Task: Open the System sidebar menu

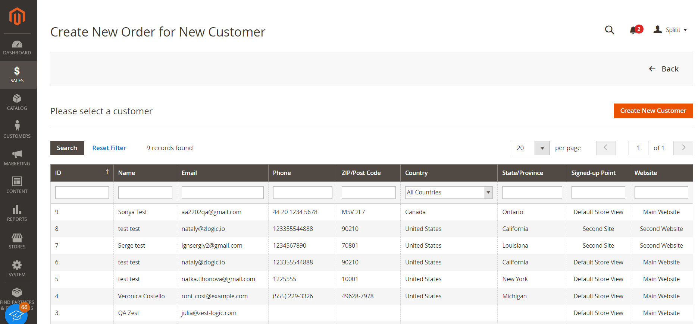Action: tap(17, 269)
